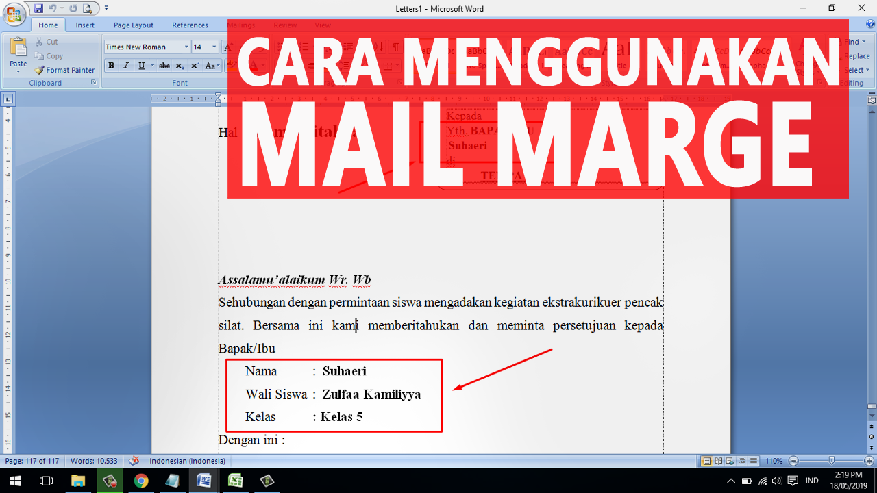Open Action Center notifications icon
This screenshot has width=877, height=493.
(x=793, y=481)
